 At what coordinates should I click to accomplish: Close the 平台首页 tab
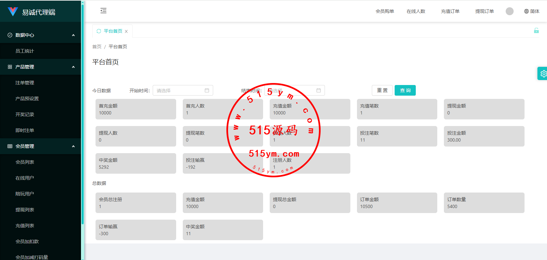click(126, 31)
